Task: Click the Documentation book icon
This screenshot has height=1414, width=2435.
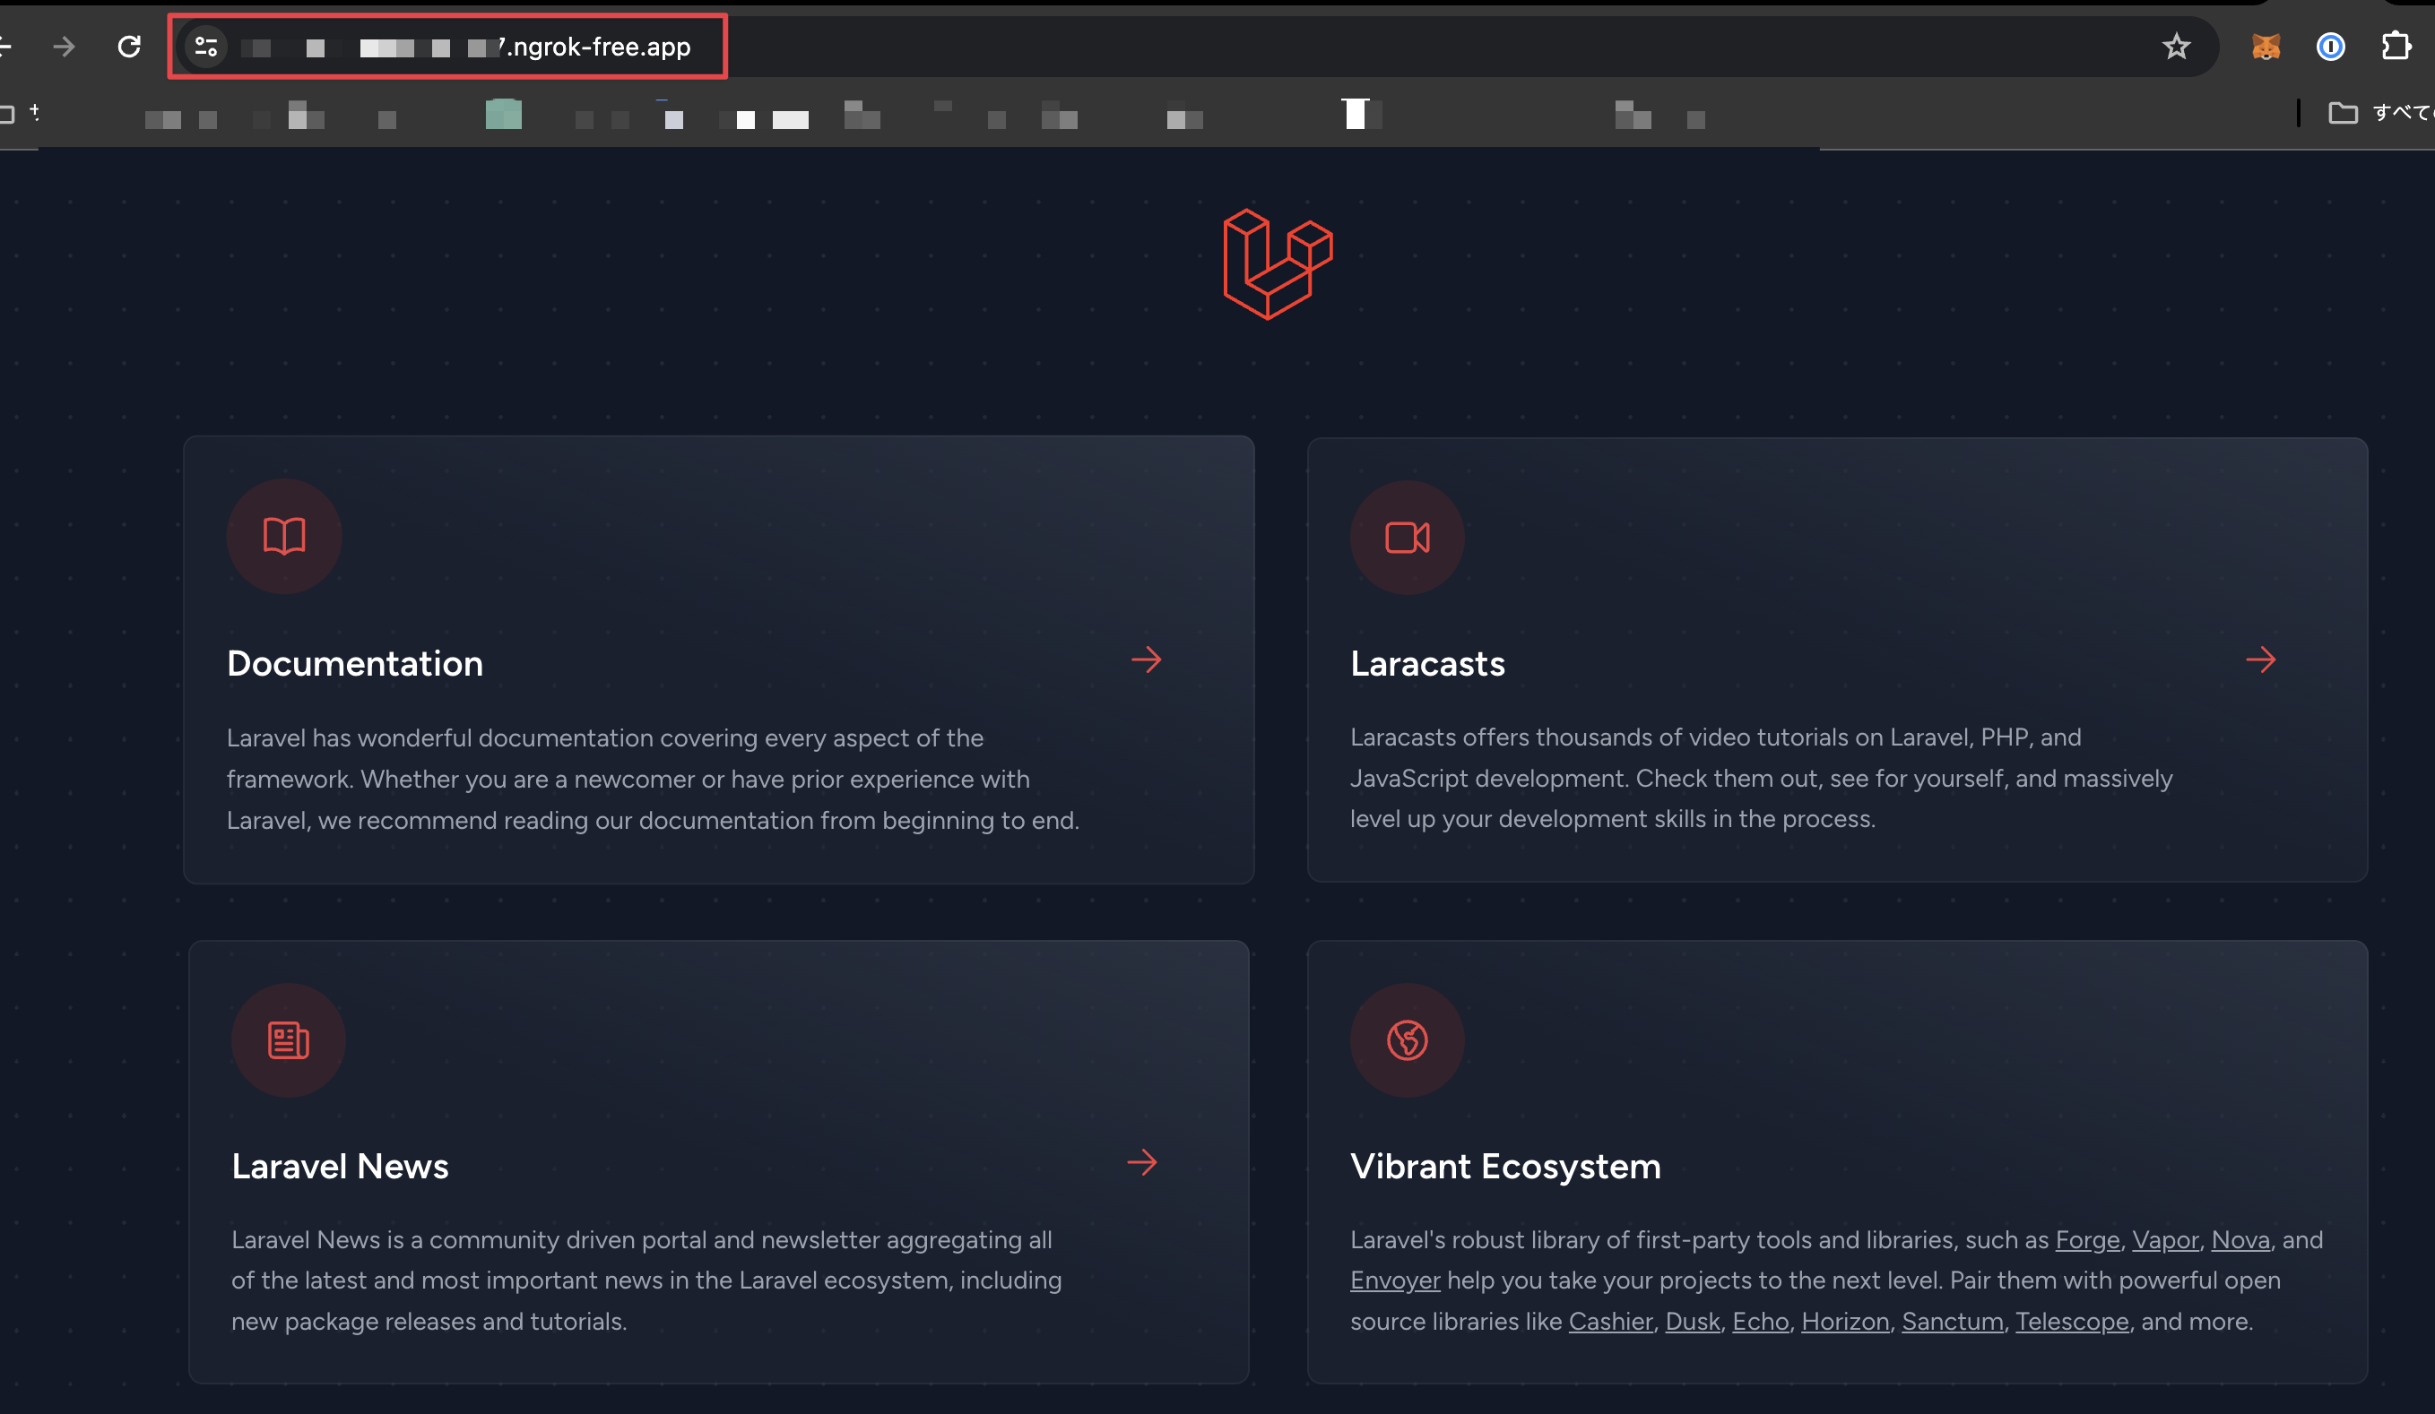Action: [x=284, y=536]
